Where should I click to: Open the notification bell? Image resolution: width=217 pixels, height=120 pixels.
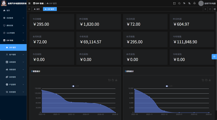point(194,3)
